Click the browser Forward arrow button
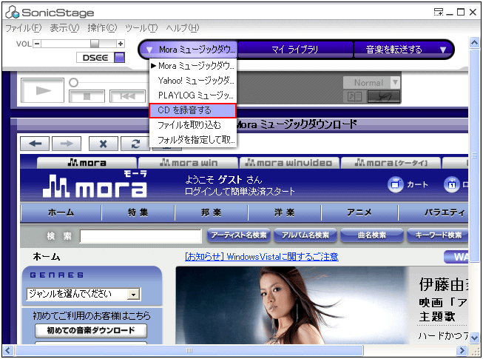483x359 pixels. tap(67, 144)
